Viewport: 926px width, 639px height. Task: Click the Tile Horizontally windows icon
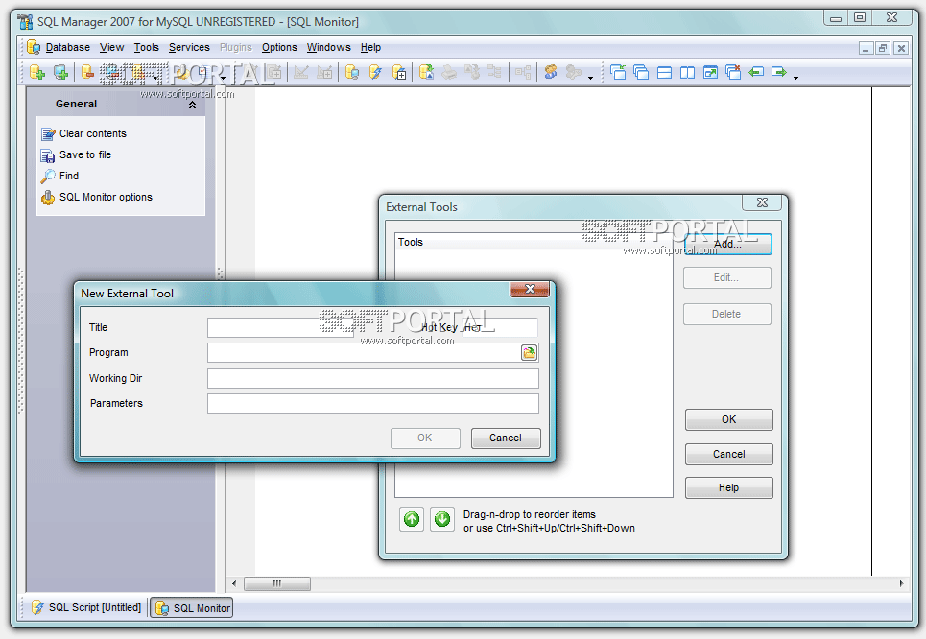coord(664,72)
